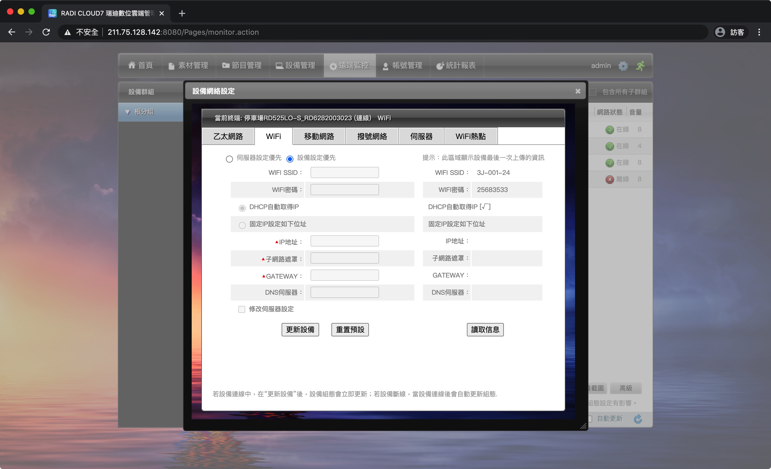Switch to the 移動網路 tab
771x469 pixels.
pos(319,136)
